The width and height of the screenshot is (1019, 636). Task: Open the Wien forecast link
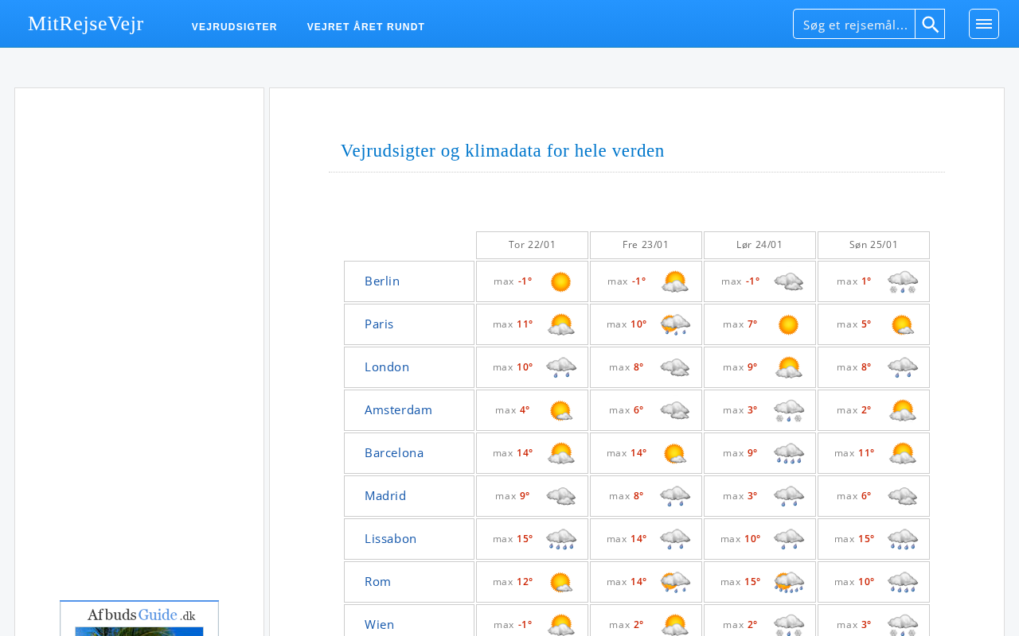379,624
